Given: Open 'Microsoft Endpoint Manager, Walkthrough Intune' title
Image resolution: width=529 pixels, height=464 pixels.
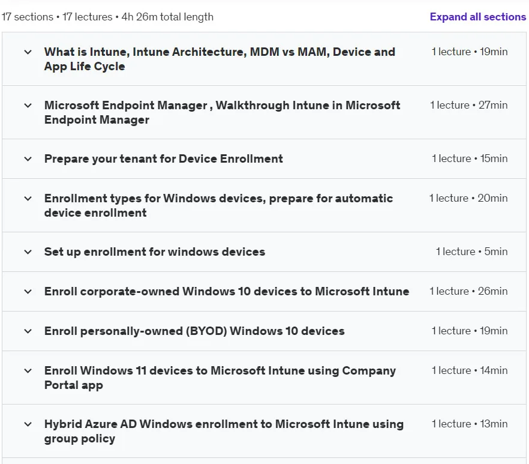Looking at the screenshot, I should 222,112.
